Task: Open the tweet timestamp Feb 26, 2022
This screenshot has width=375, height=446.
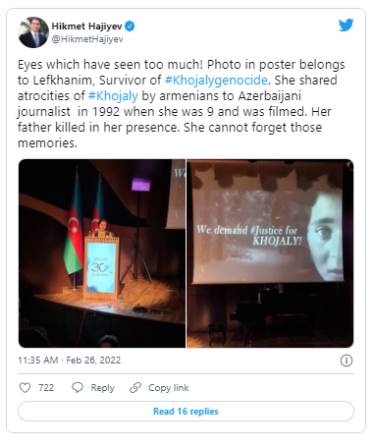Action: (93, 361)
